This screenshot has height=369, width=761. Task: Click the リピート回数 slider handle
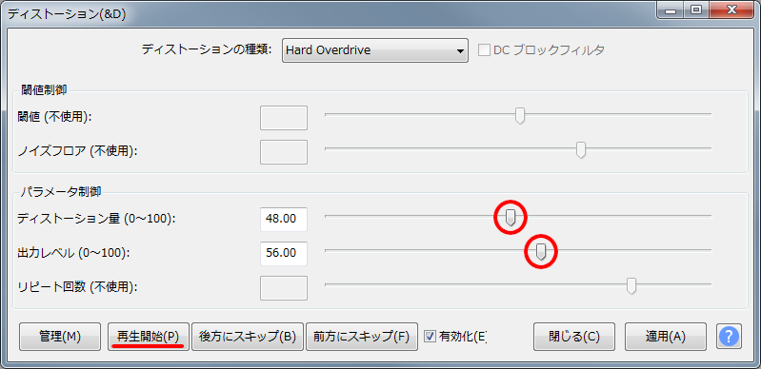point(631,286)
